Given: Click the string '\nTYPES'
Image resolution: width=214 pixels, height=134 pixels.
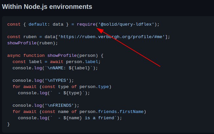Looking at the screenshot, I should (57, 80).
